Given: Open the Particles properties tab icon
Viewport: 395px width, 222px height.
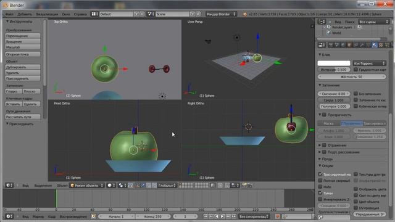Looking at the screenshot, I should [387, 45].
